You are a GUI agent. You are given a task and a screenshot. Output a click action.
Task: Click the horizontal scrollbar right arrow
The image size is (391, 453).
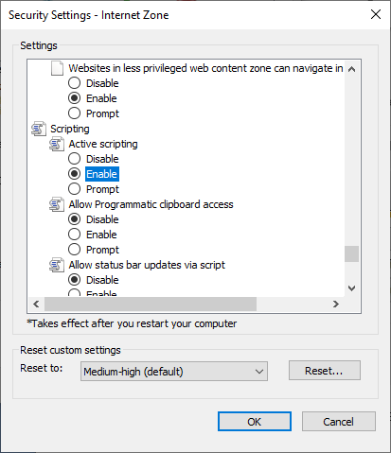pos(336,304)
